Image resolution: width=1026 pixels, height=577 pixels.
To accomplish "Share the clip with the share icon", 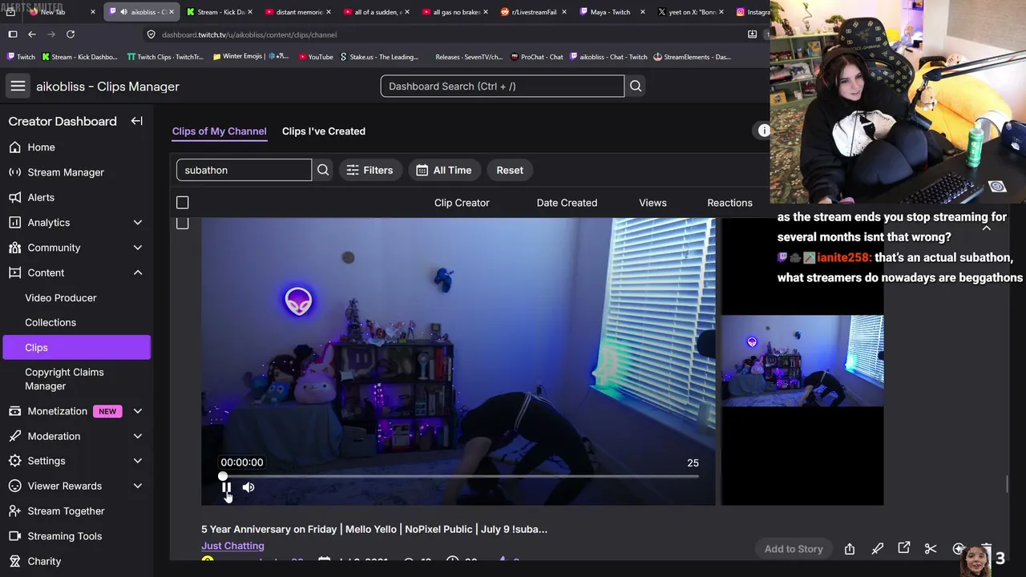I will coord(850,549).
